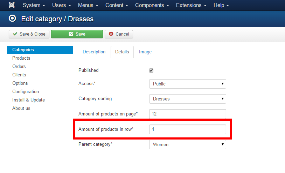Click the Amount of products on page field
This screenshot has width=285, height=173.
coord(187,114)
